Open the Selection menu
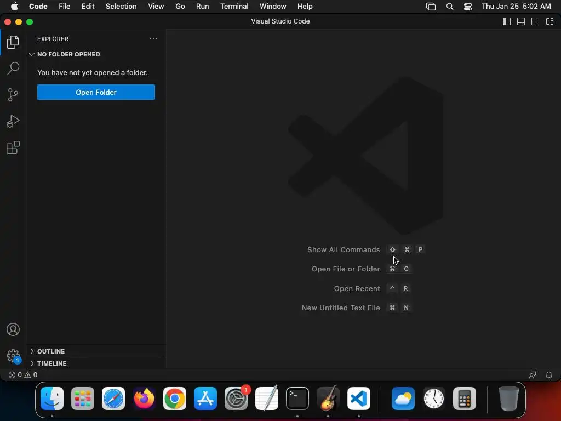Image resolution: width=561 pixels, height=421 pixels. click(x=121, y=7)
